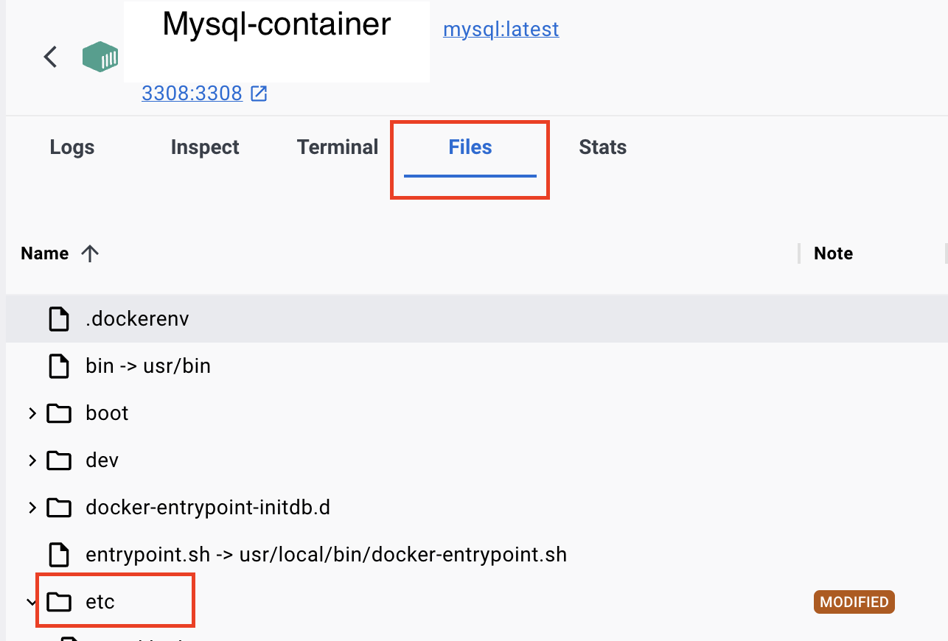Open the Stats tab
Image resolution: width=948 pixels, height=641 pixels.
603,147
